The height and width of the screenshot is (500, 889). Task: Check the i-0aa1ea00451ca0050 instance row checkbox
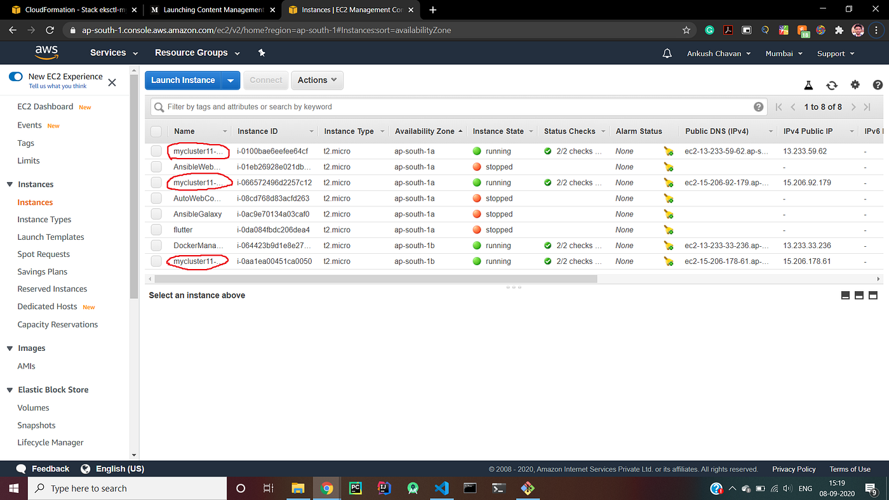click(156, 261)
